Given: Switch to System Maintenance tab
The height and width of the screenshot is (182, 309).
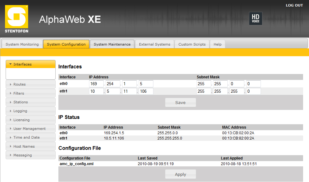Looking at the screenshot, I should [x=112, y=44].
